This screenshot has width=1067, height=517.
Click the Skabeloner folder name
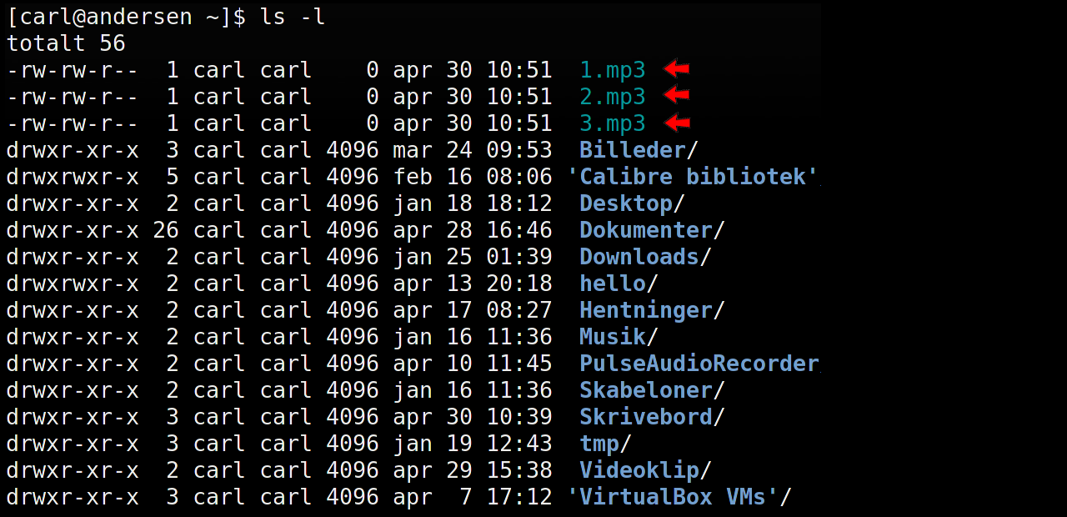click(x=646, y=390)
